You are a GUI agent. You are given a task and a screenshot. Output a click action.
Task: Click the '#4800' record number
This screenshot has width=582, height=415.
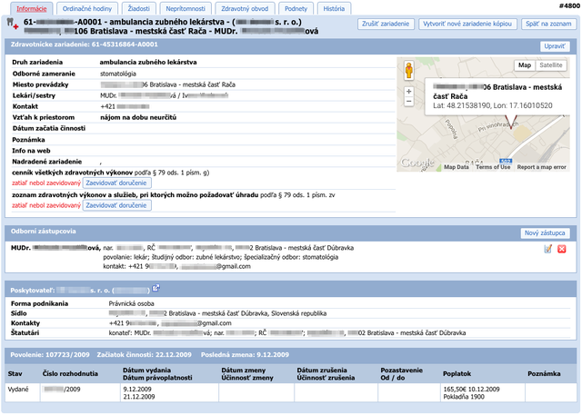[x=569, y=5]
